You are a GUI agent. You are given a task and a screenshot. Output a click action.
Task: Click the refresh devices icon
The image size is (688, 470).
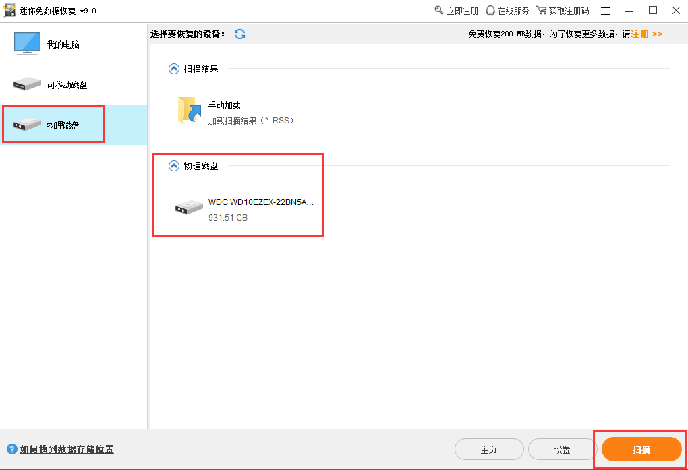239,34
